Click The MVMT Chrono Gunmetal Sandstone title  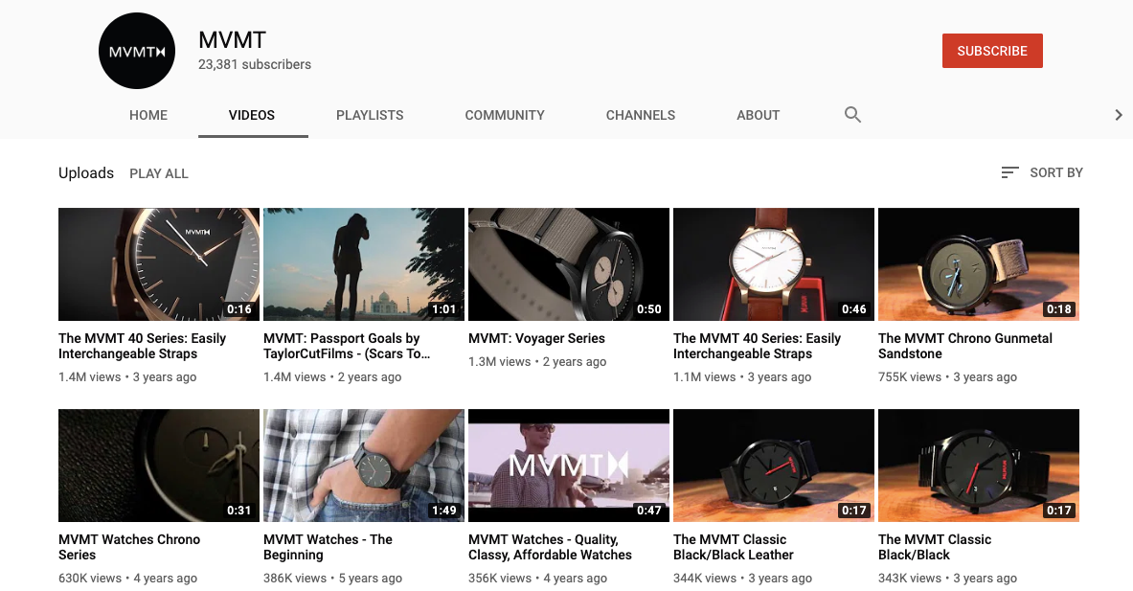click(965, 346)
